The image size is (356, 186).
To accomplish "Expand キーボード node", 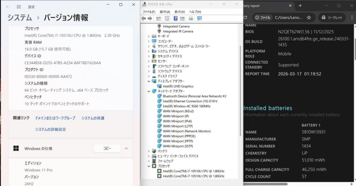I will click(149, 36).
